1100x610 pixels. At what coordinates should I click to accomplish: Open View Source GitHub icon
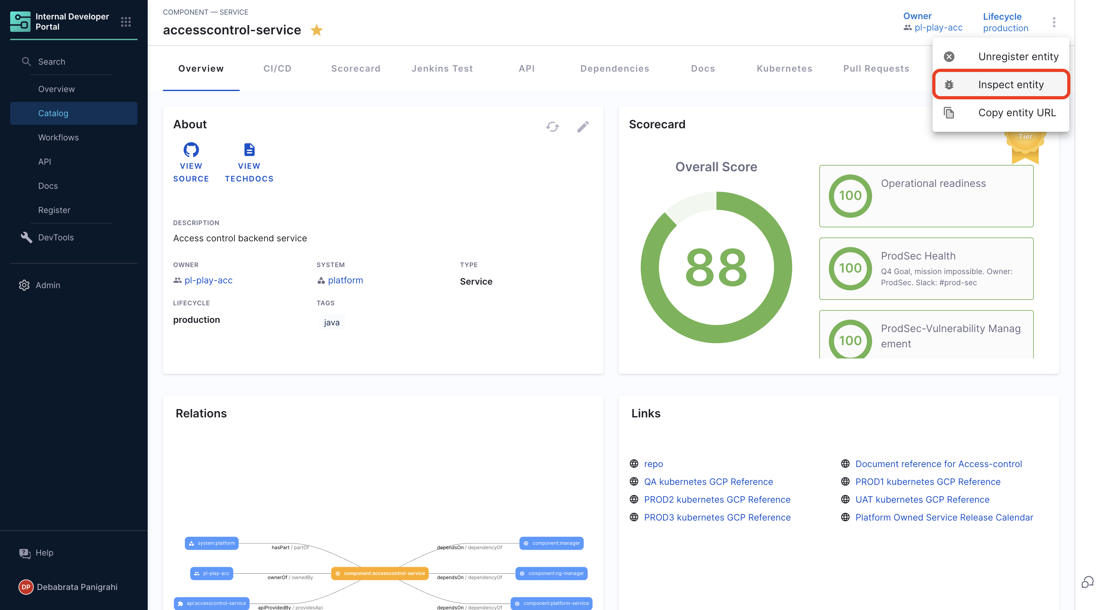pyautogui.click(x=191, y=150)
